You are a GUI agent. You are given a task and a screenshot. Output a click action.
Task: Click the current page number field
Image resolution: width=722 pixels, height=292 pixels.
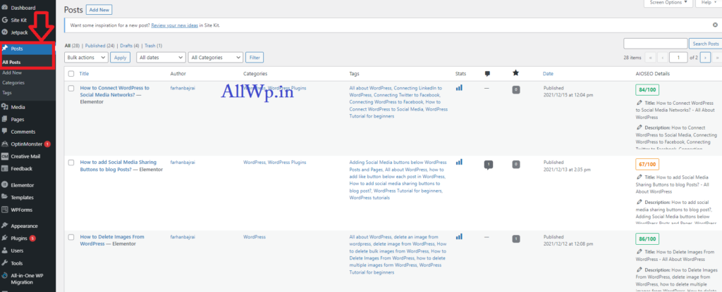[x=678, y=58]
